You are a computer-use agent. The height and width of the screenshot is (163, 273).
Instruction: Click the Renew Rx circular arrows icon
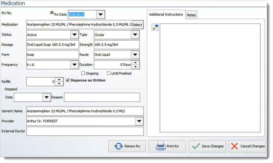[x=118, y=146]
